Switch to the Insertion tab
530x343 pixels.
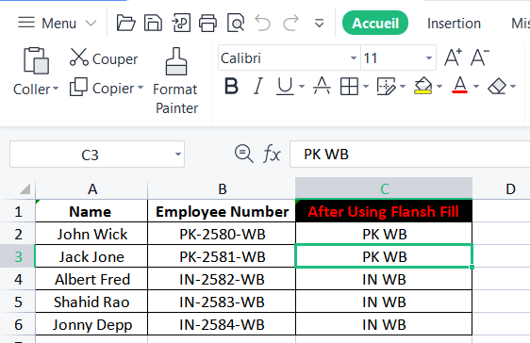click(454, 24)
